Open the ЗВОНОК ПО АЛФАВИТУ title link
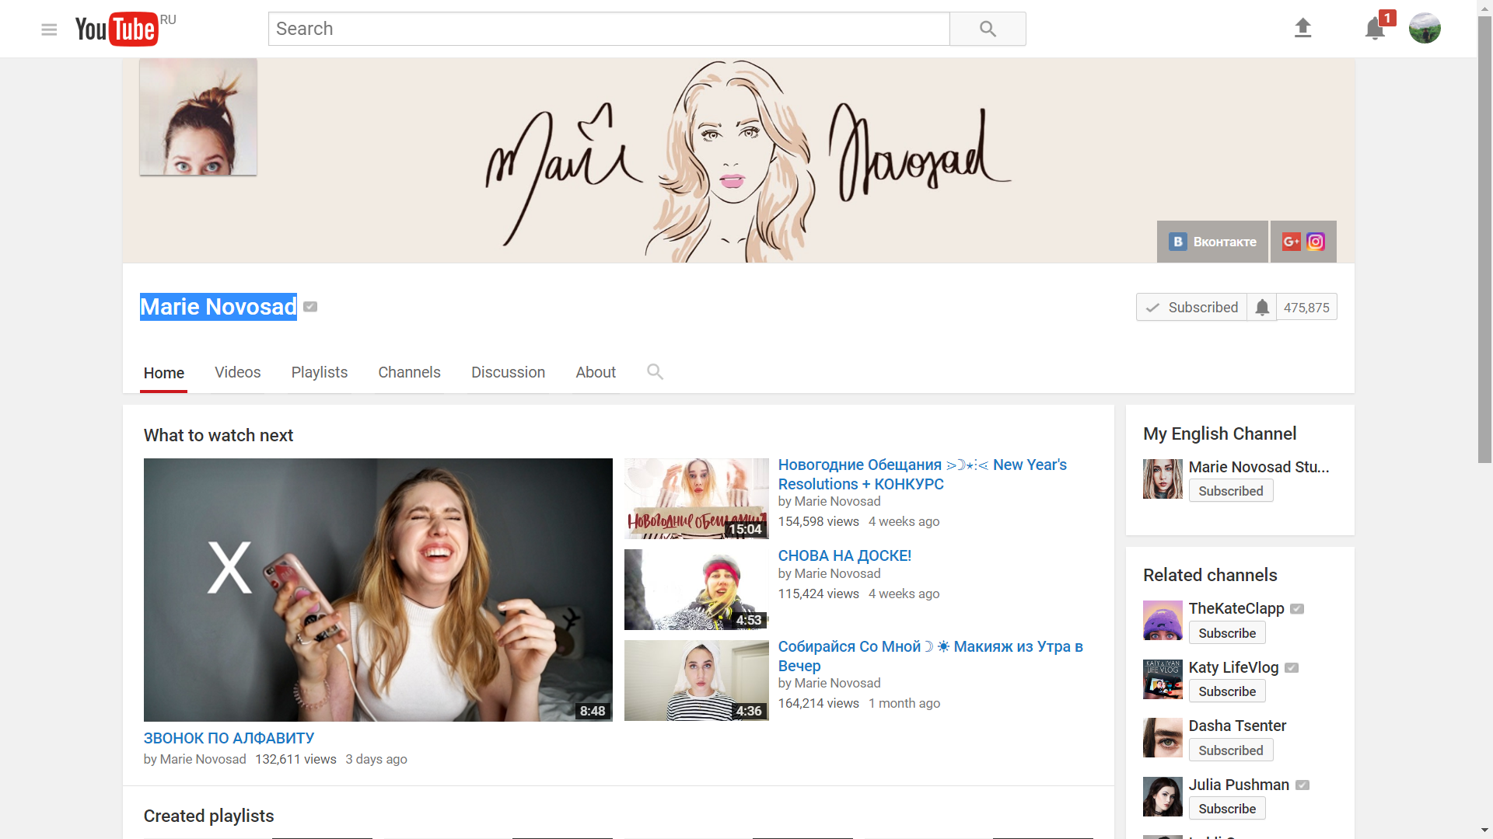 click(229, 738)
